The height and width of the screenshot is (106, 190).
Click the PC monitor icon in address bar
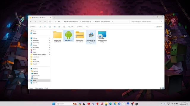click(50, 21)
